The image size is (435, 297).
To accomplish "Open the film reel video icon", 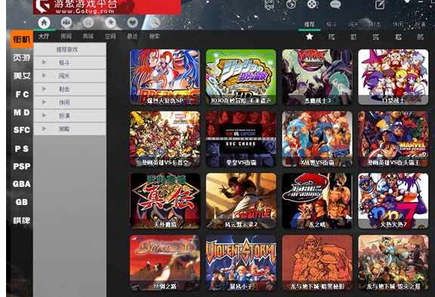I will (313, 5).
